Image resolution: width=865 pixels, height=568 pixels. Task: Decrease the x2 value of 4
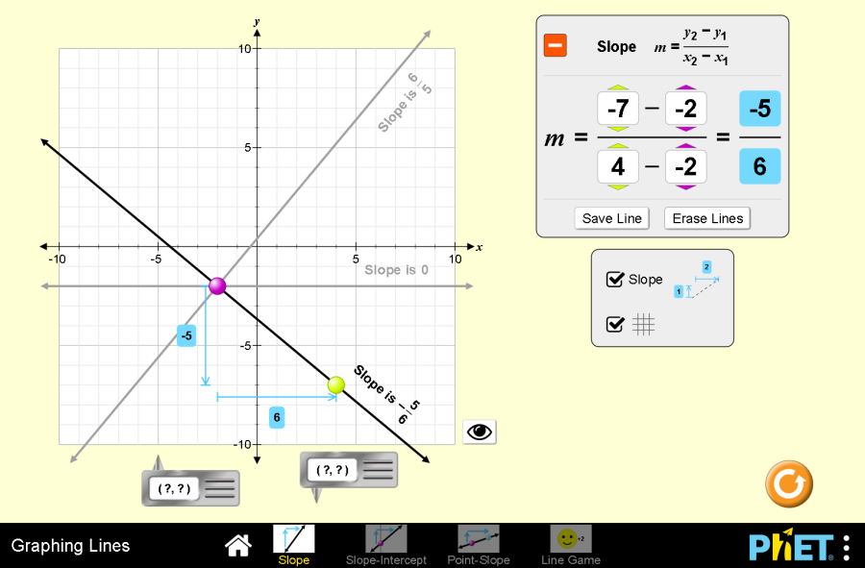[618, 186]
